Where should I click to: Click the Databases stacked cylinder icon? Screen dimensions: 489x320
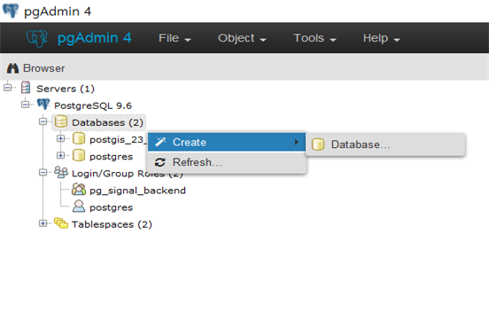pyautogui.click(x=61, y=121)
